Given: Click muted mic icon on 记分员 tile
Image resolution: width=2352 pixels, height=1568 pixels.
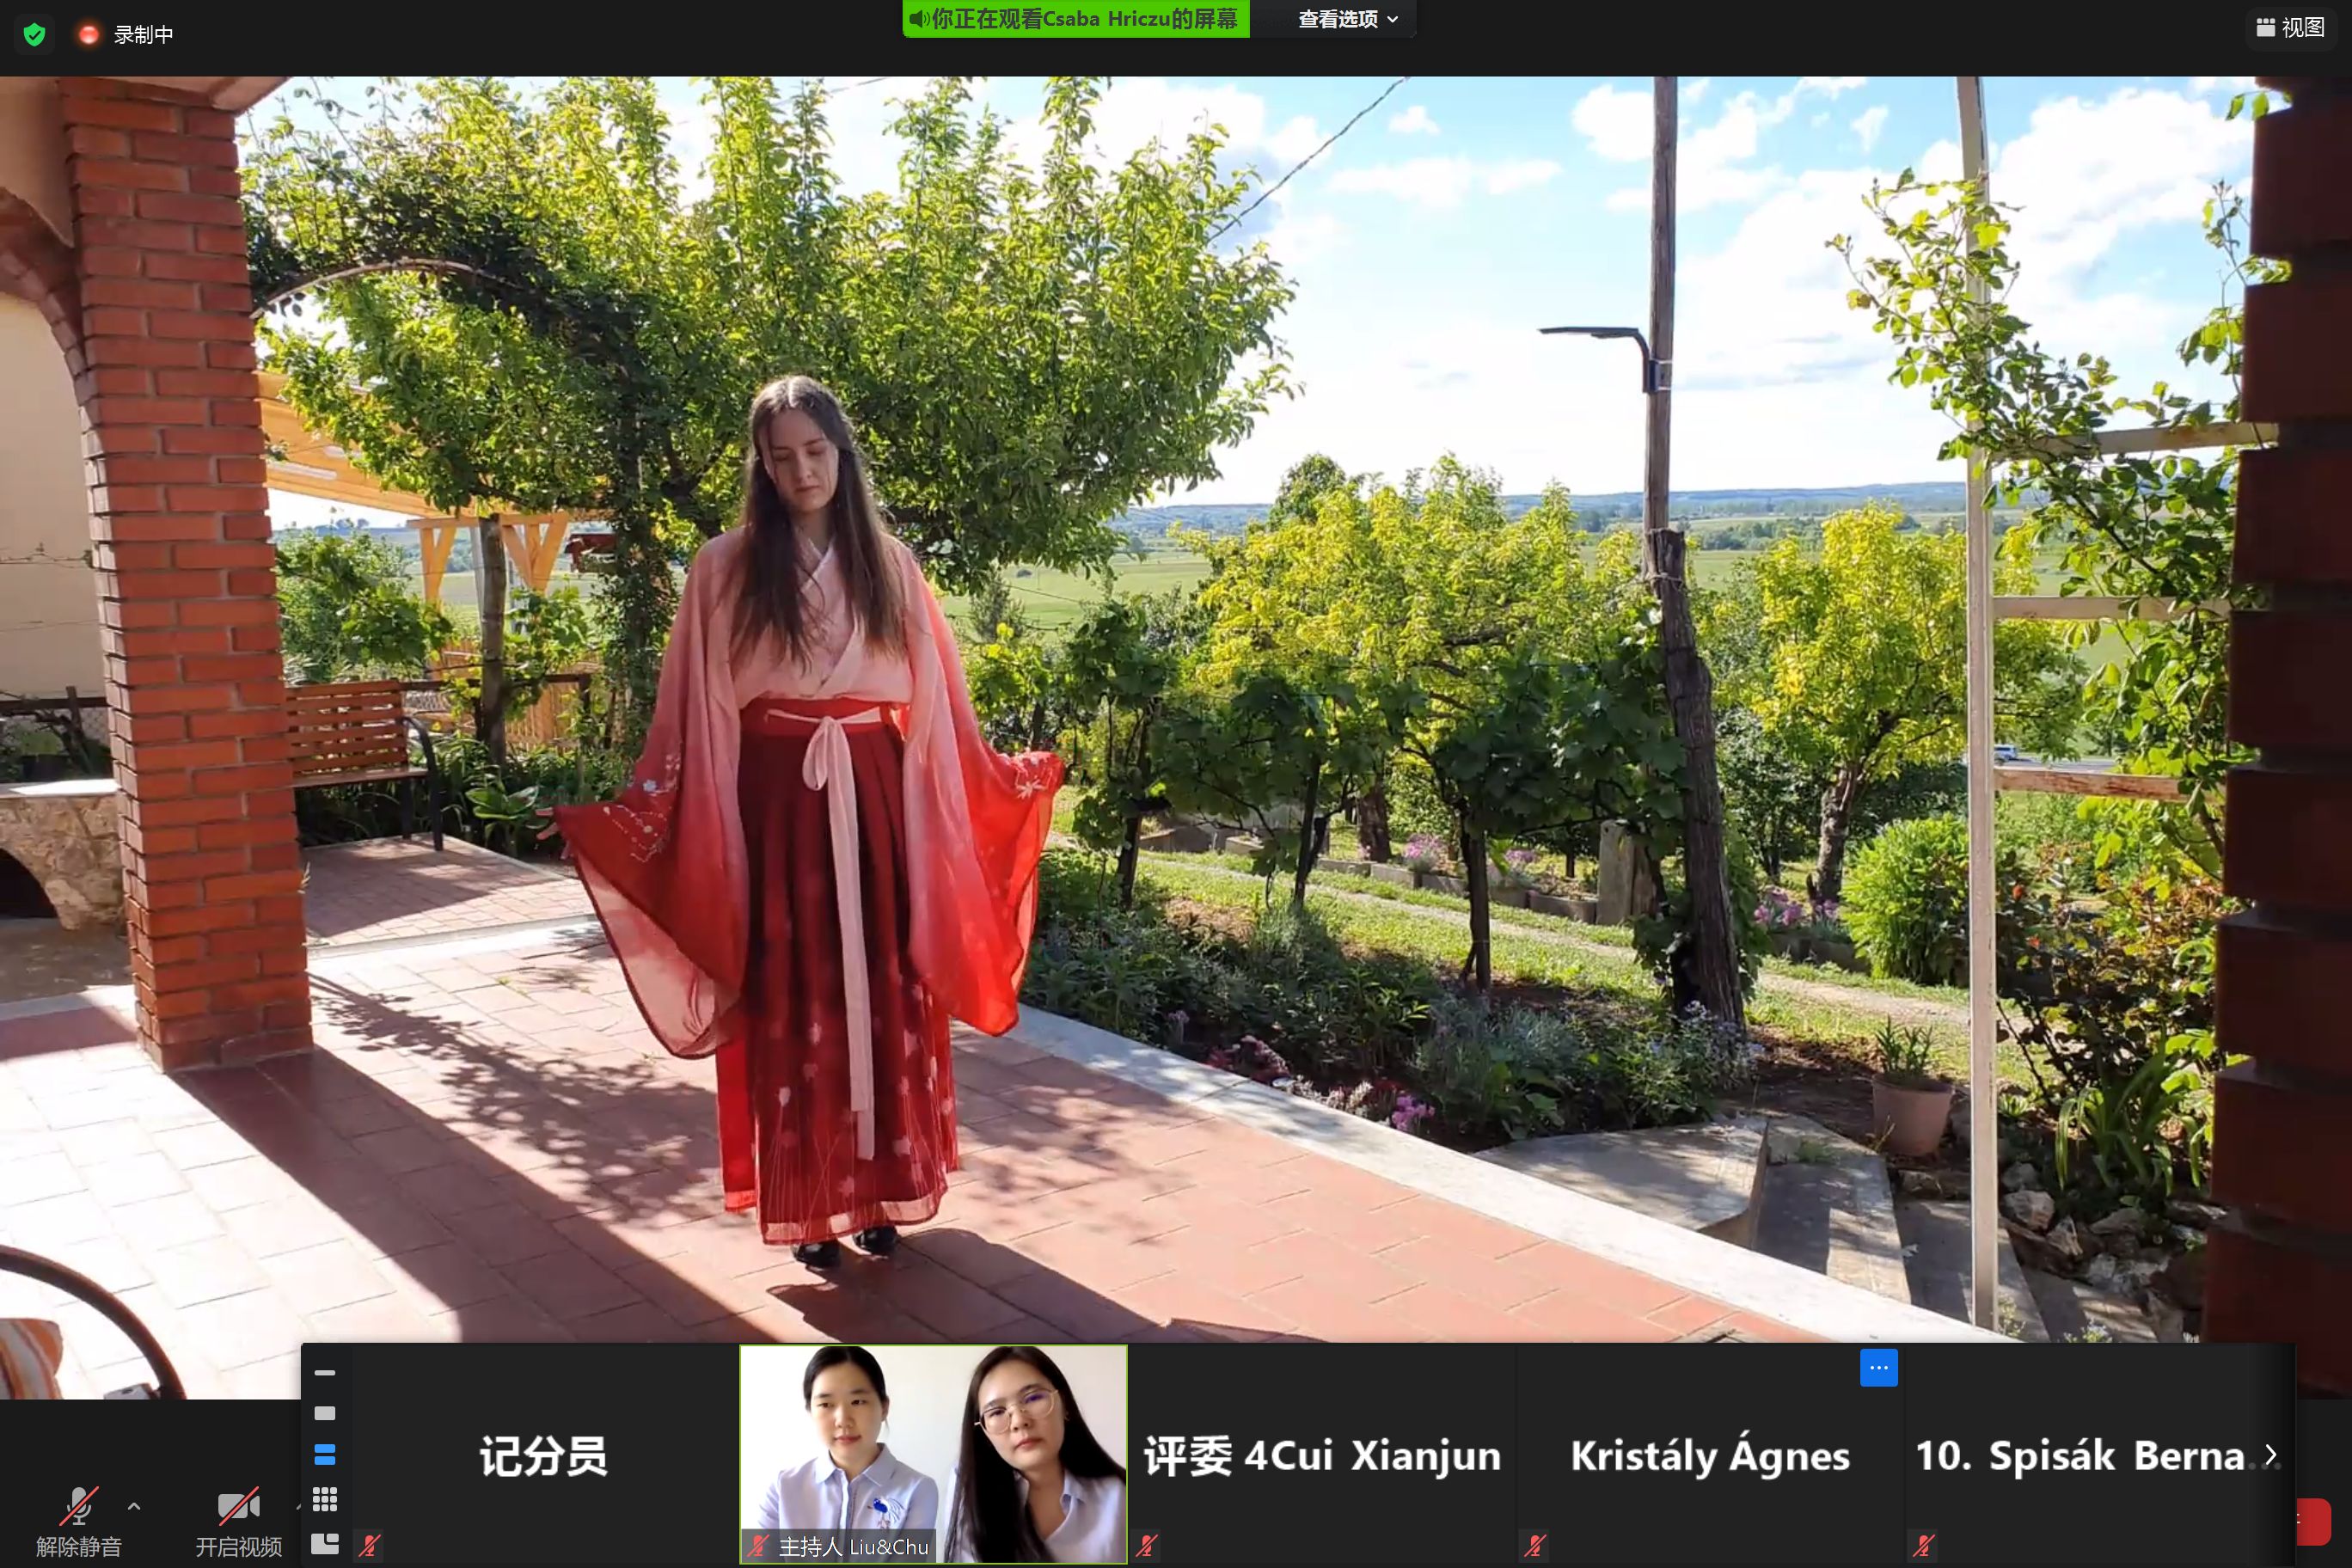Looking at the screenshot, I should [370, 1546].
